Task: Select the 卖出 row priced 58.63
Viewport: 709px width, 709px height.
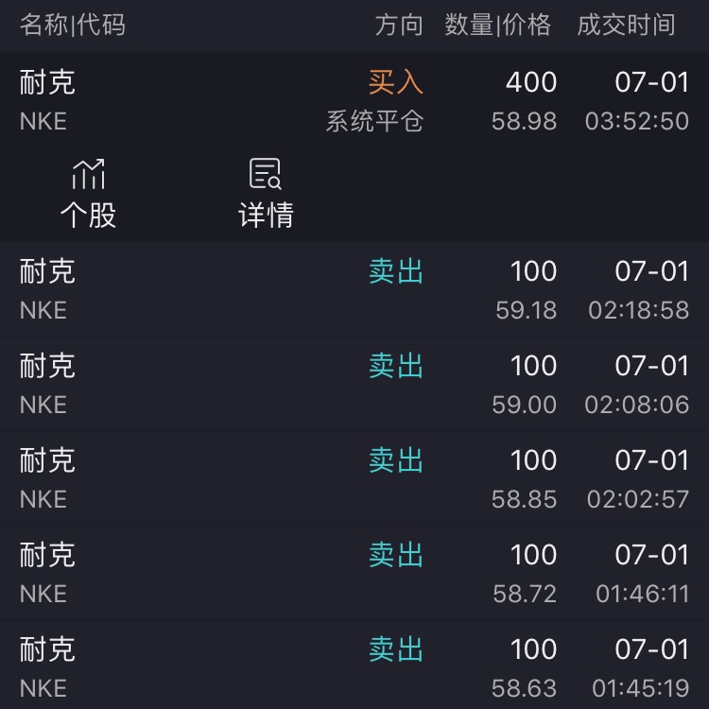Action: click(354, 665)
